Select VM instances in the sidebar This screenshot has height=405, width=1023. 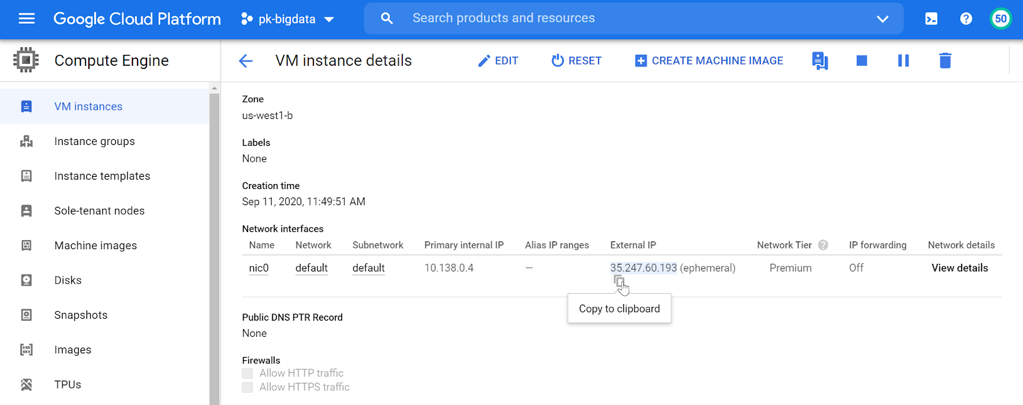tap(104, 107)
